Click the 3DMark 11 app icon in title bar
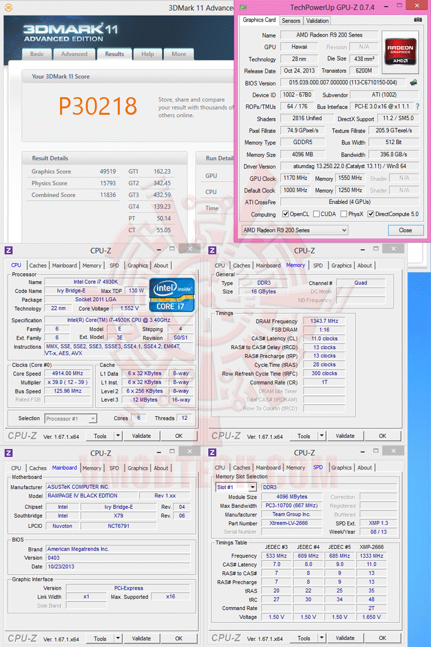Viewport: 431px width, 647px height. [x=8, y=7]
